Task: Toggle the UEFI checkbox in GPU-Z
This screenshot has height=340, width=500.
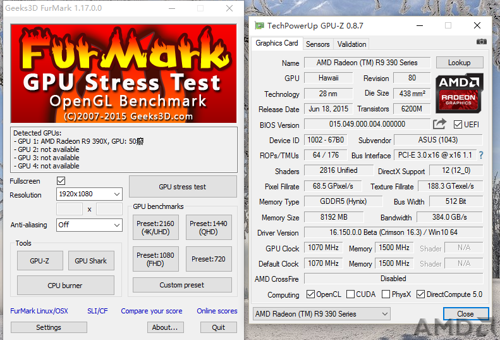Action: click(x=458, y=124)
